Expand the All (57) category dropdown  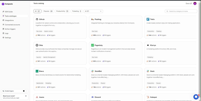[x=93, y=11]
